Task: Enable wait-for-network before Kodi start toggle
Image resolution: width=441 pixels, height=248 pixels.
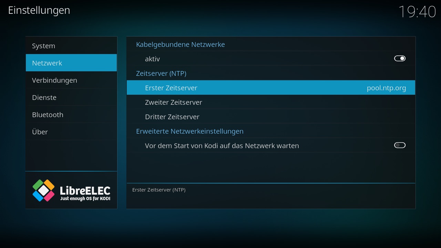Action: (x=400, y=145)
